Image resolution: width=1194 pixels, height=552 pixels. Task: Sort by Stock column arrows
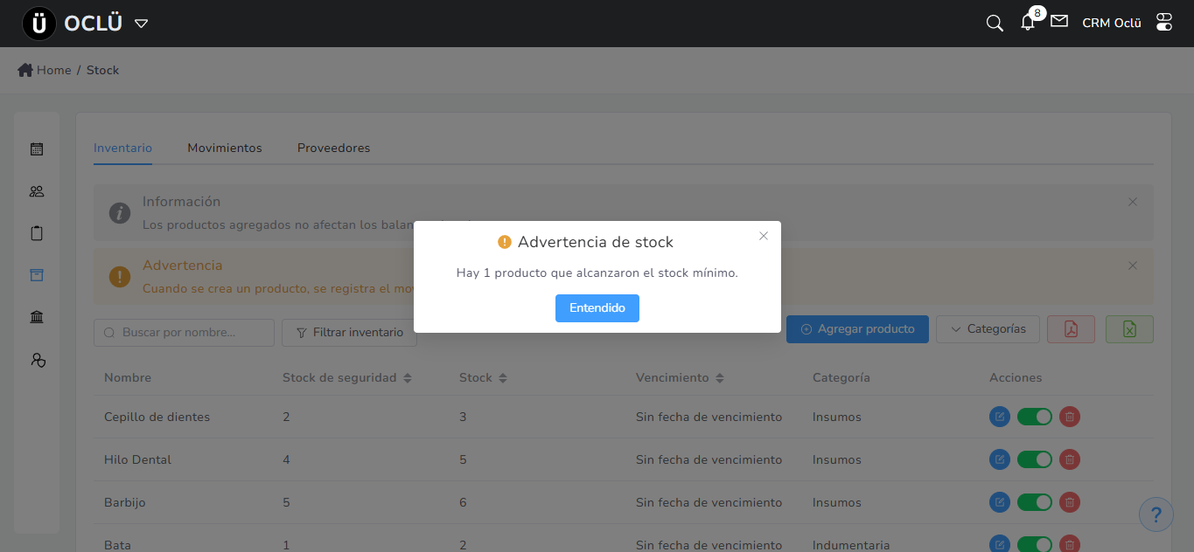coord(503,378)
